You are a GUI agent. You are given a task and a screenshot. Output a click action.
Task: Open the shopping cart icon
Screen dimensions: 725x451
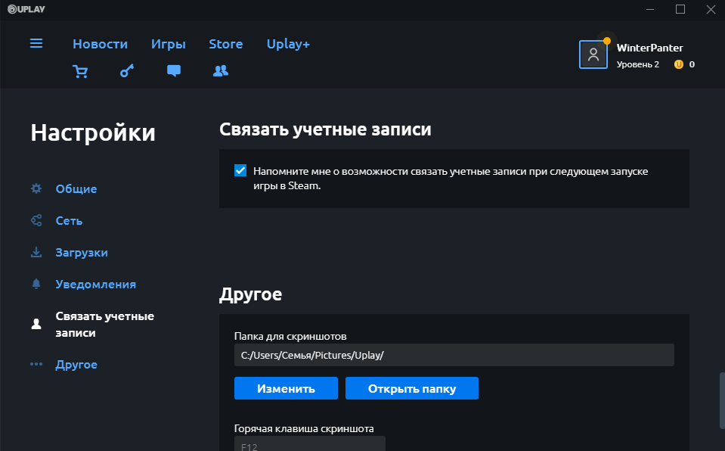click(x=80, y=71)
